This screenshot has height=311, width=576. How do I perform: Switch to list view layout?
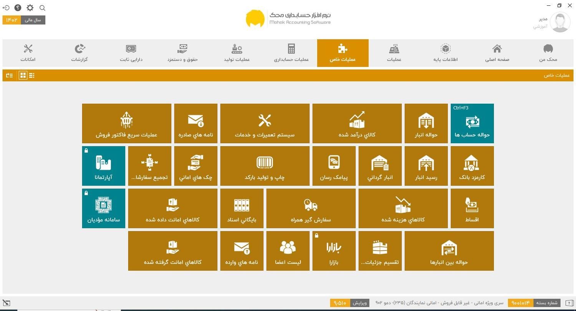click(x=32, y=76)
